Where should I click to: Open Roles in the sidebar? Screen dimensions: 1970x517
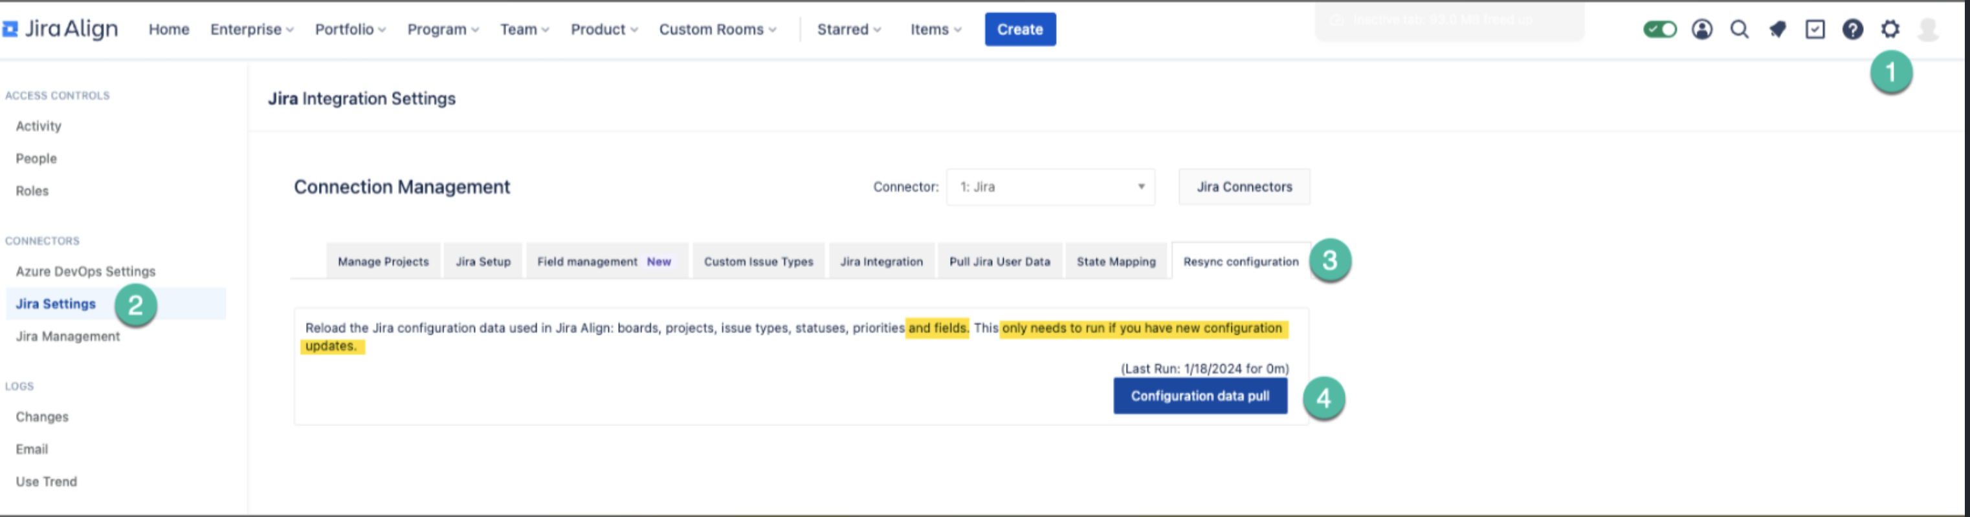pyautogui.click(x=32, y=191)
